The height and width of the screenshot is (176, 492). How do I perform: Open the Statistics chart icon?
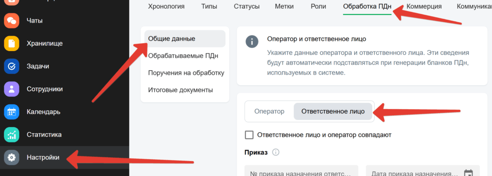click(x=12, y=135)
